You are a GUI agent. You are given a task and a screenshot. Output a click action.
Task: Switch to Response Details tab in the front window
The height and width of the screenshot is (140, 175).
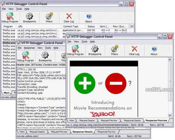tap(132, 121)
